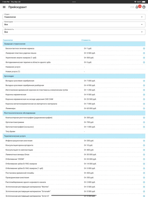Show info for Постановка временной пломбы
The height and width of the screenshot is (197, 148).
coord(144,173)
